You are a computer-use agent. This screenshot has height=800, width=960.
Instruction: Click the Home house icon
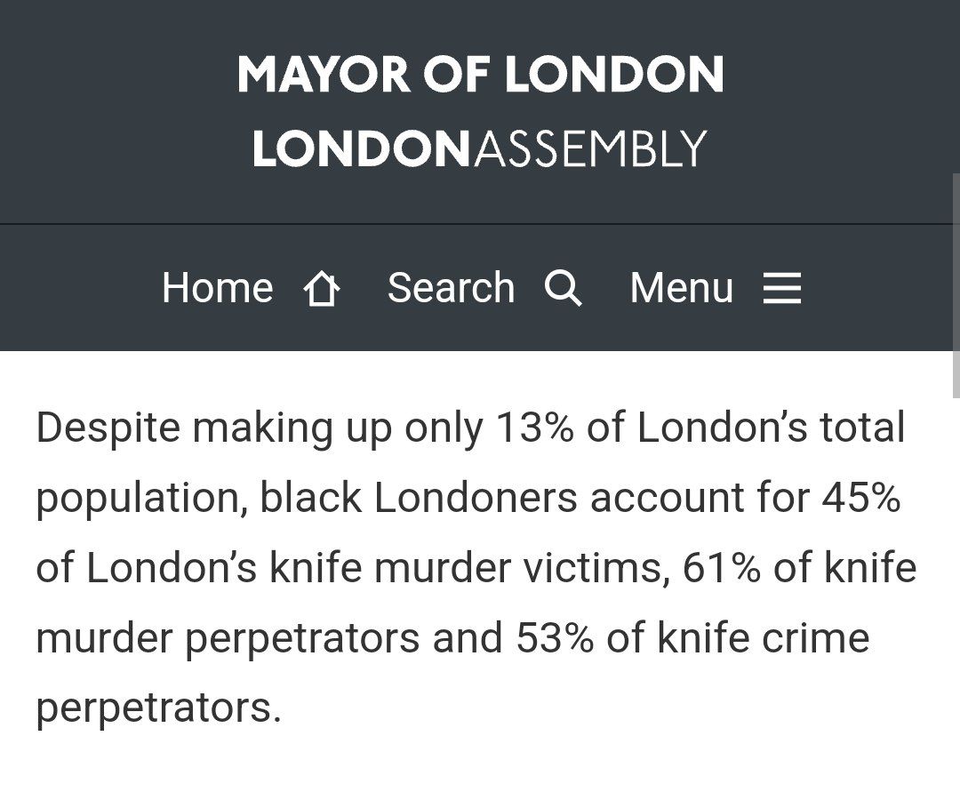click(x=321, y=290)
